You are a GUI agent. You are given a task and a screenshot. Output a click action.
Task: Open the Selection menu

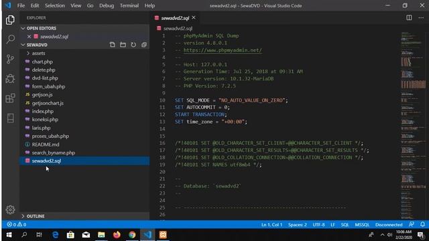pyautogui.click(x=55, y=5)
